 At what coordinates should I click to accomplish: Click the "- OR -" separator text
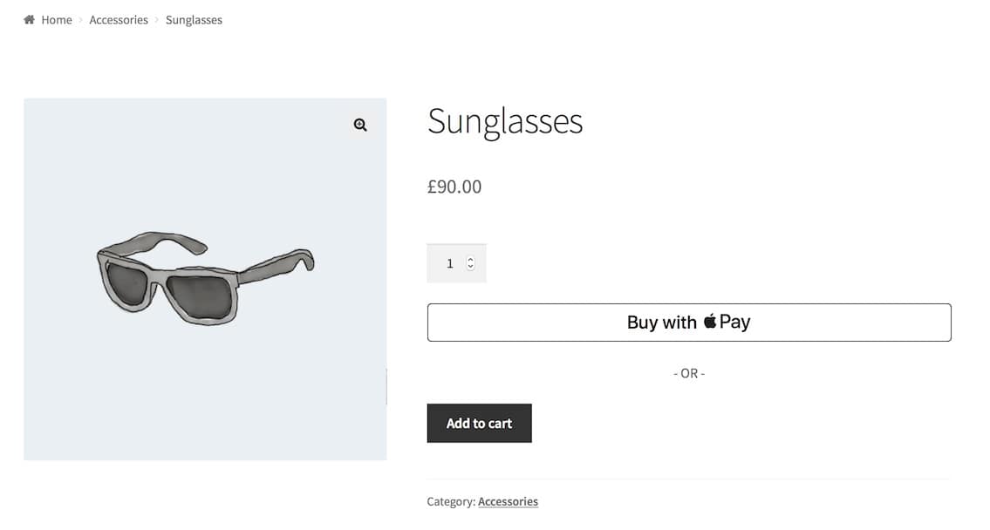coord(689,373)
